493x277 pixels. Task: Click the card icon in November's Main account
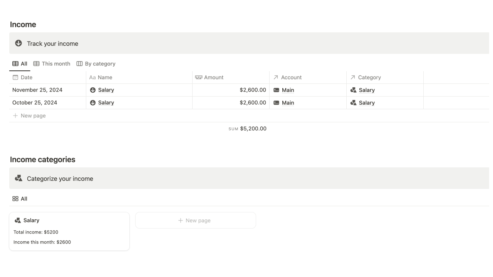point(276,90)
